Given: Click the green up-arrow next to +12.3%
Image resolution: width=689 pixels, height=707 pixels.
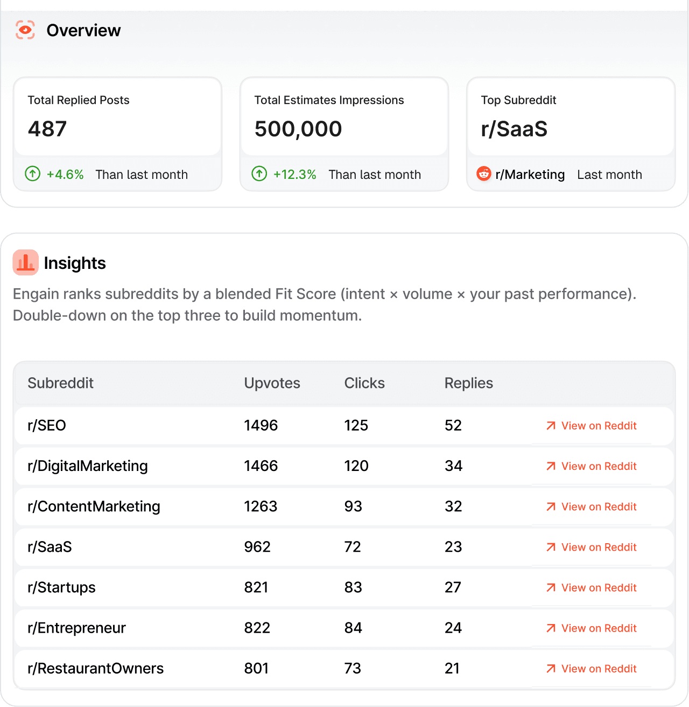Looking at the screenshot, I should click(x=259, y=175).
